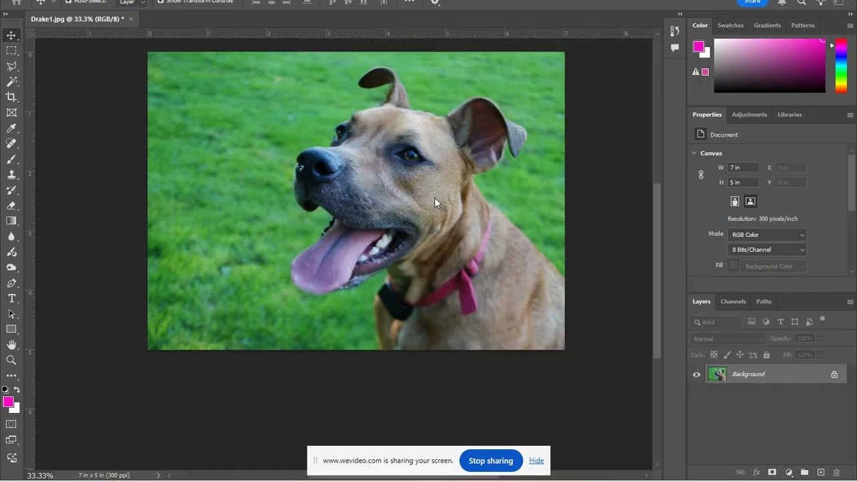The image size is (857, 482).
Task: Select the Rectangular Marquee tool
Action: coord(11,51)
